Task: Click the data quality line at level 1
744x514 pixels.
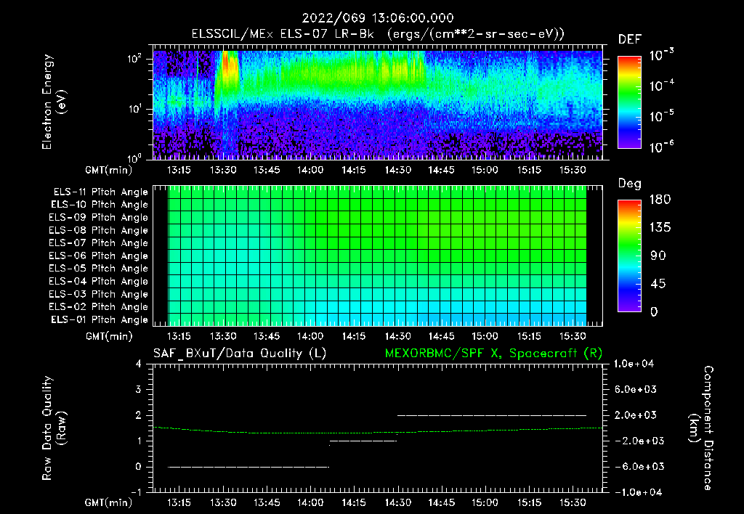Action: pyautogui.click(x=363, y=441)
